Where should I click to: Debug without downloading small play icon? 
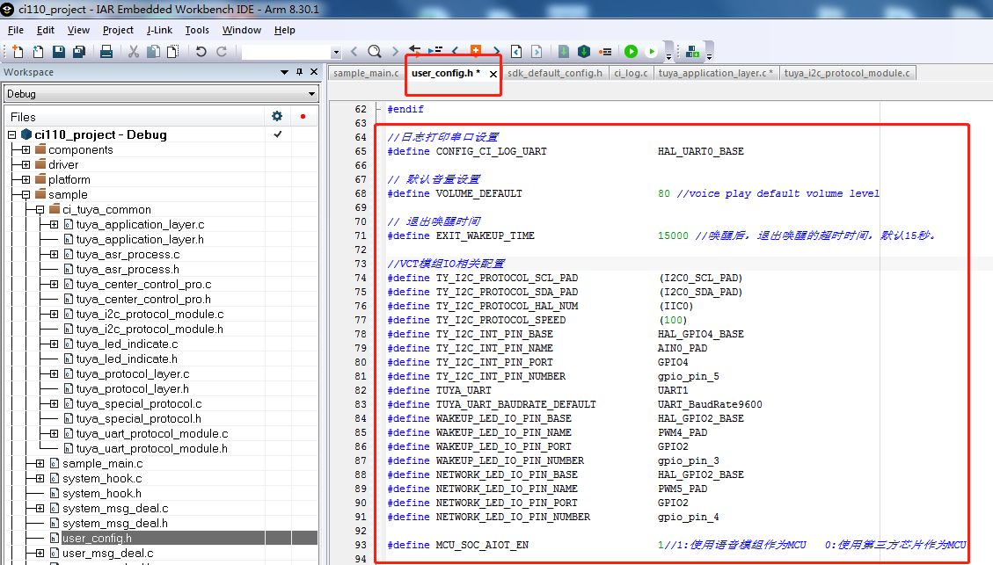[651, 52]
